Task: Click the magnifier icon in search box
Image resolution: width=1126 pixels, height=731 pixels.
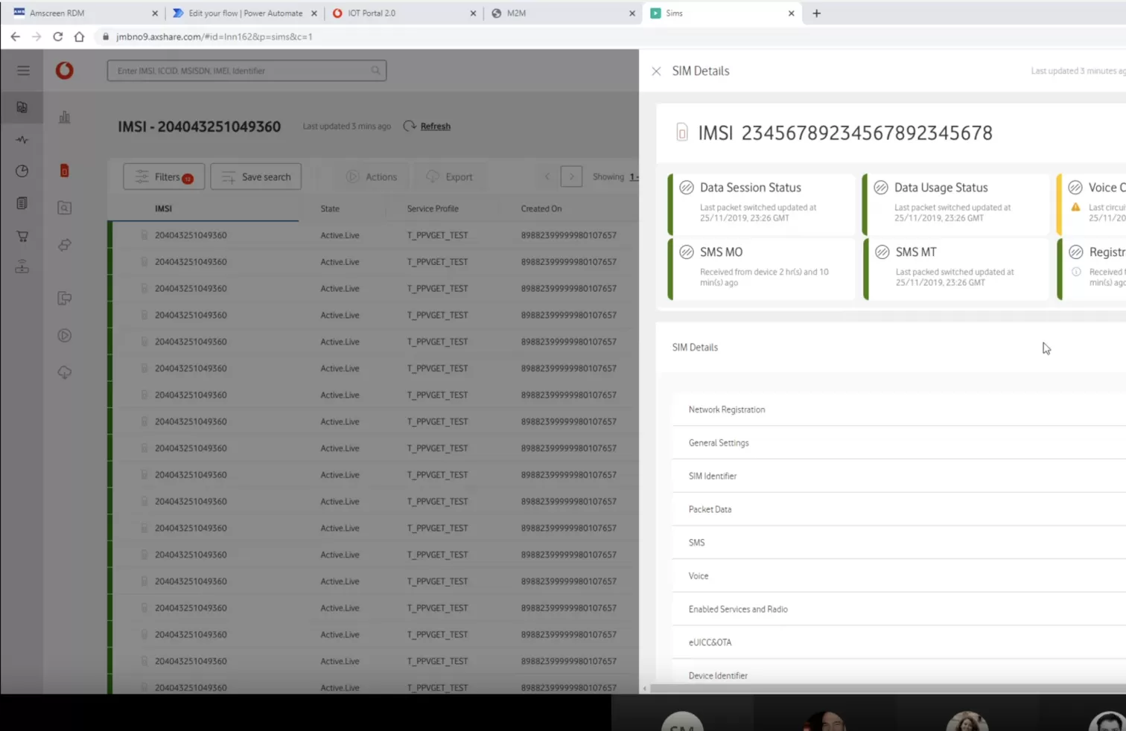Action: pos(375,71)
